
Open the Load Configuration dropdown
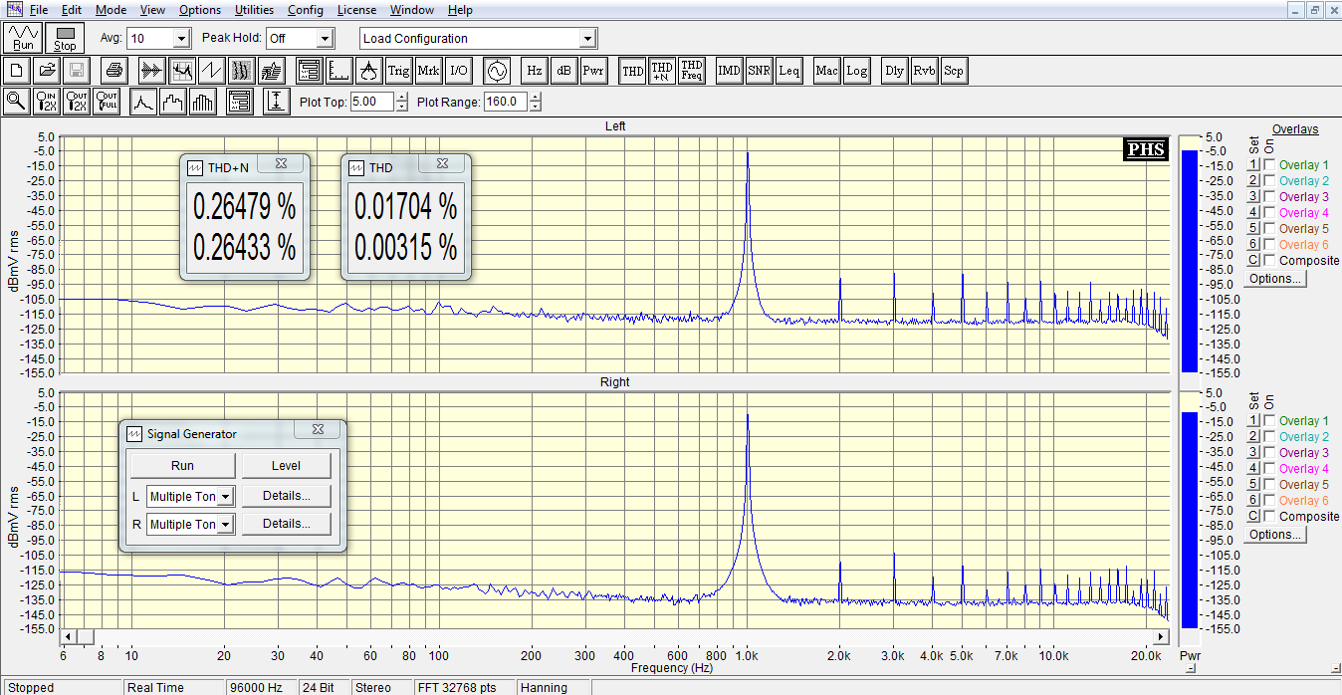[x=587, y=39]
